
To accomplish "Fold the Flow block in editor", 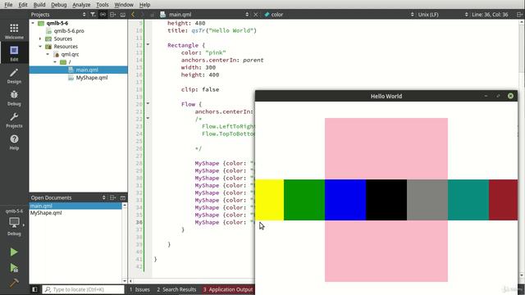I will point(148,104).
